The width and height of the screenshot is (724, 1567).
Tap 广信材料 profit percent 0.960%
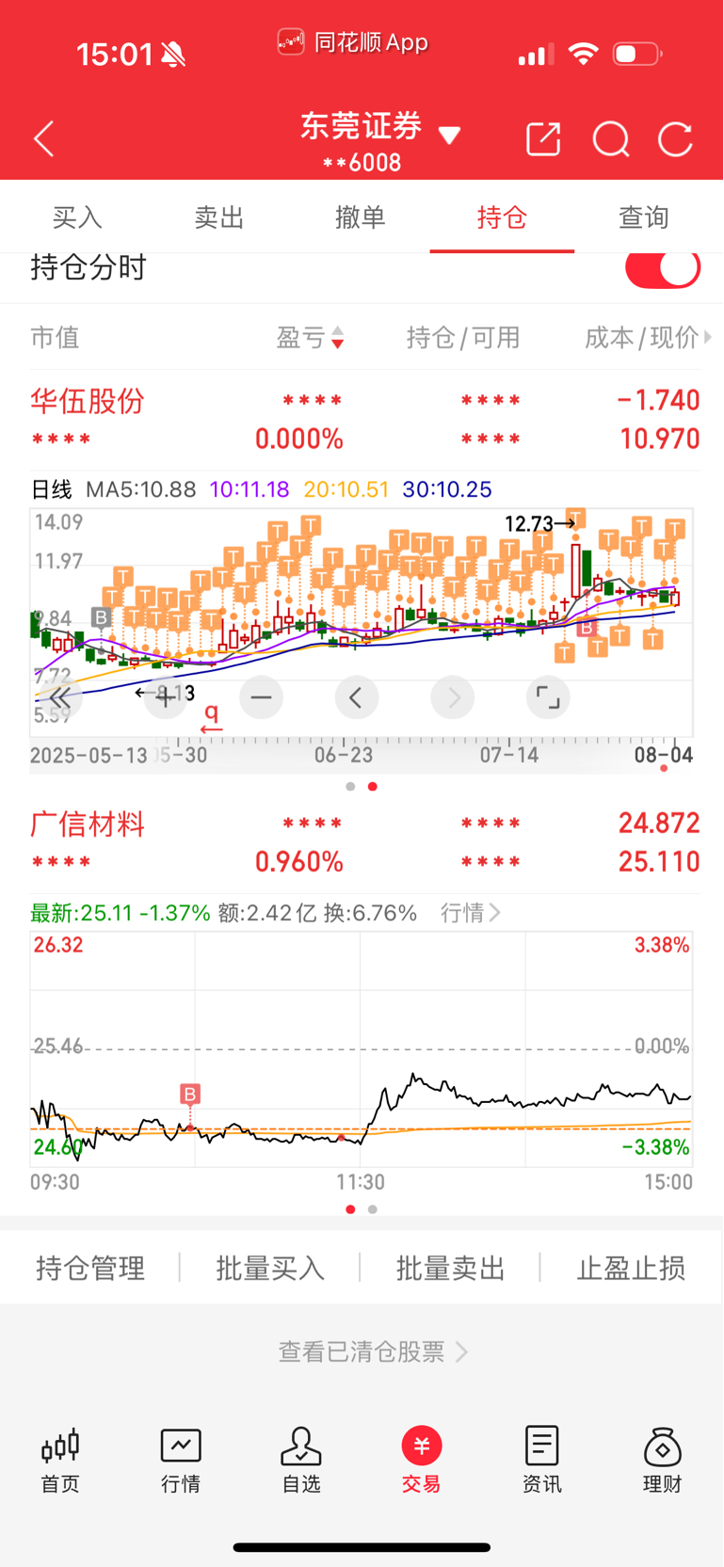click(298, 861)
